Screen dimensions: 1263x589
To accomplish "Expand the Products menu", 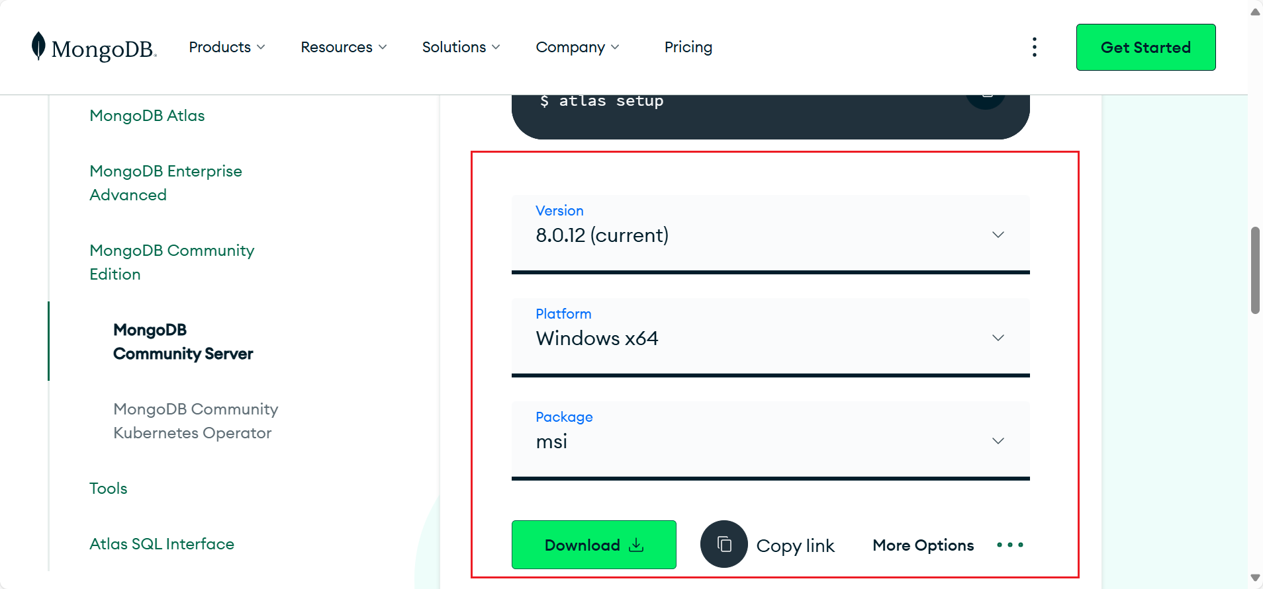I will pos(227,47).
